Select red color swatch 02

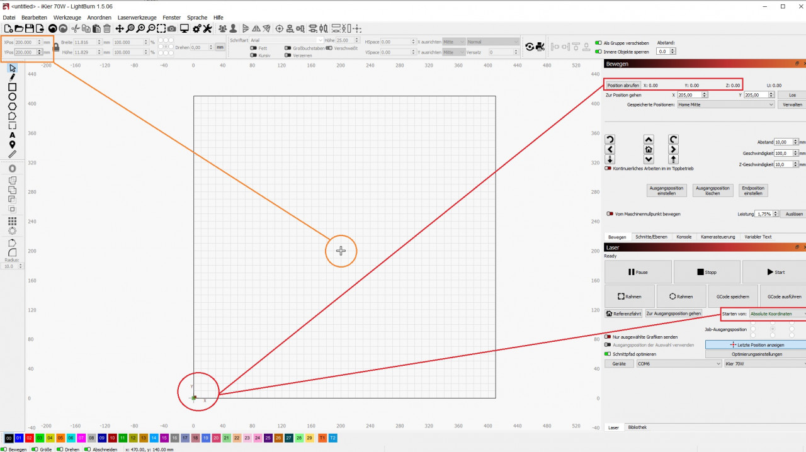[x=29, y=438]
